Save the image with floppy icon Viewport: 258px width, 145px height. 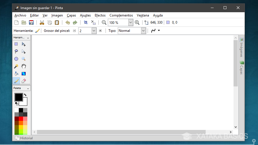31,22
